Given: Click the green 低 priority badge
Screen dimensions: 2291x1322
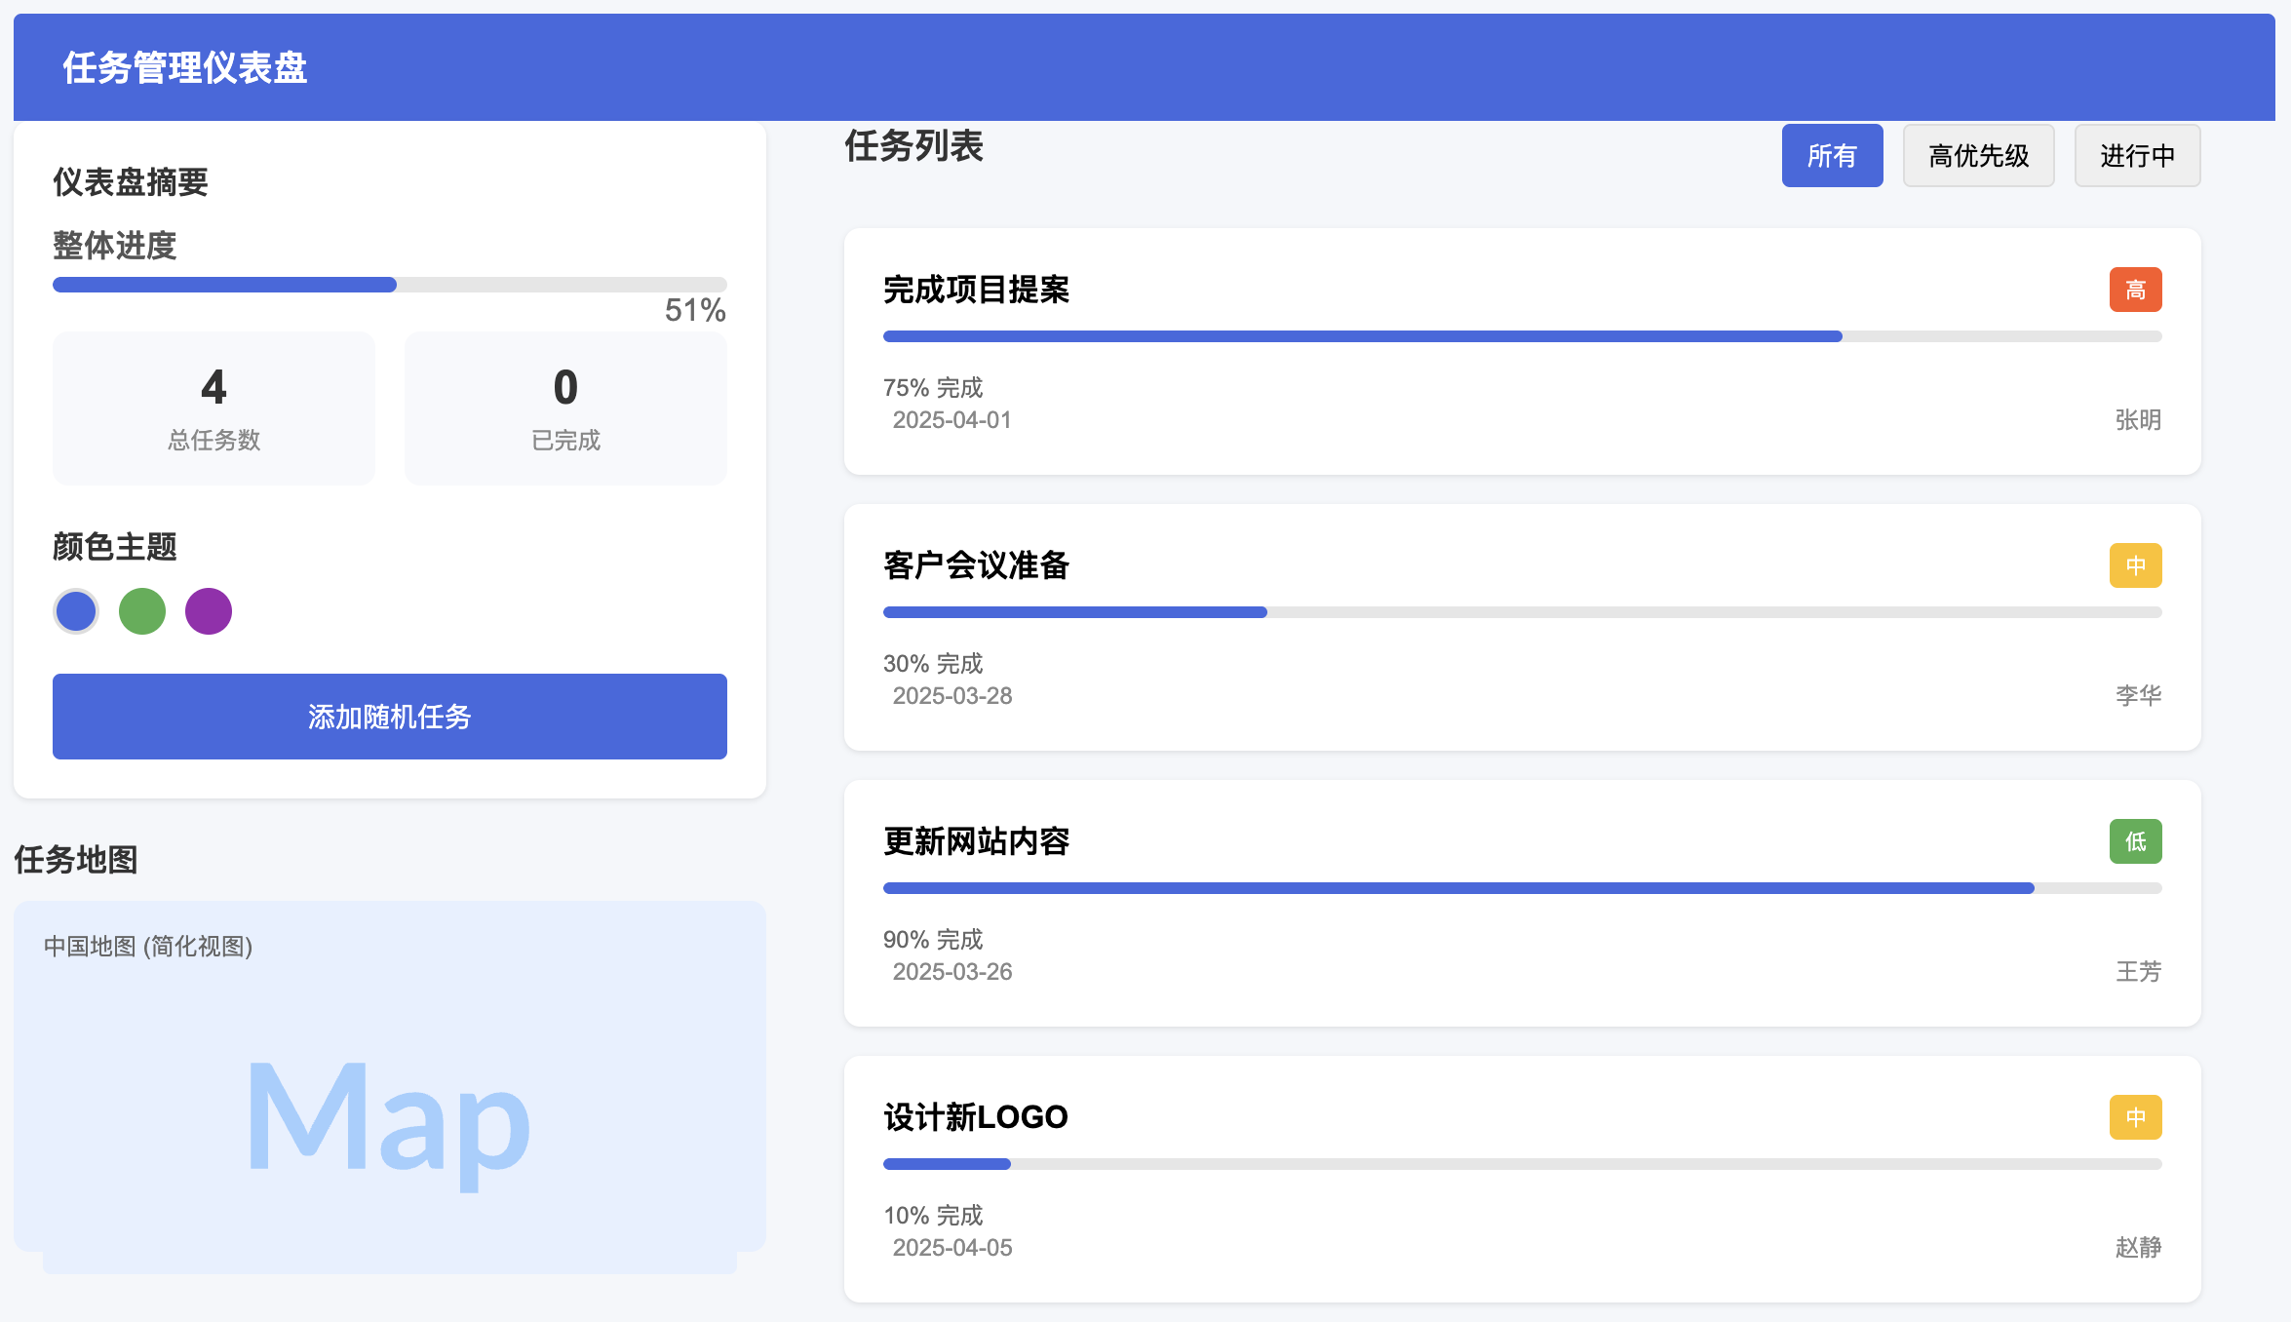Looking at the screenshot, I should coord(2135,841).
